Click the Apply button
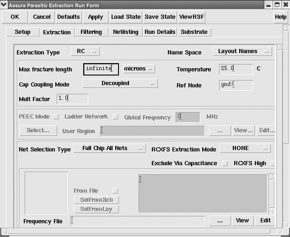The height and width of the screenshot is (237, 290). [x=96, y=17]
